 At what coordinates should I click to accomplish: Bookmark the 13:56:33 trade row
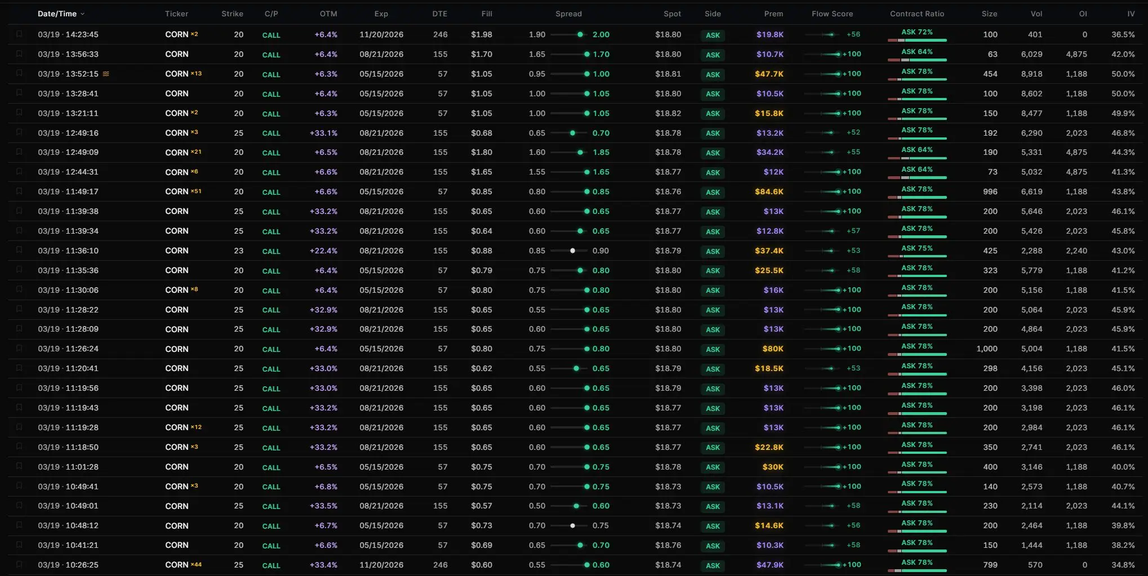(19, 53)
